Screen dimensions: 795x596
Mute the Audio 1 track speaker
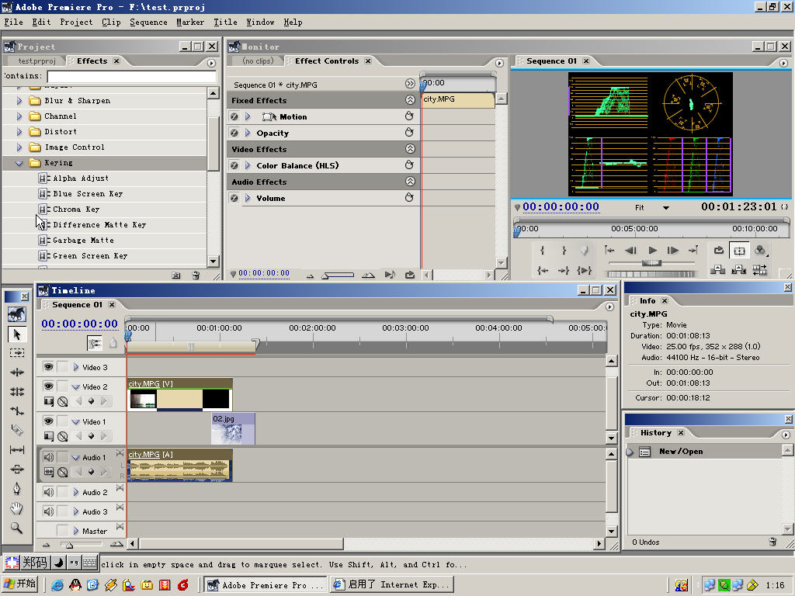coord(48,456)
